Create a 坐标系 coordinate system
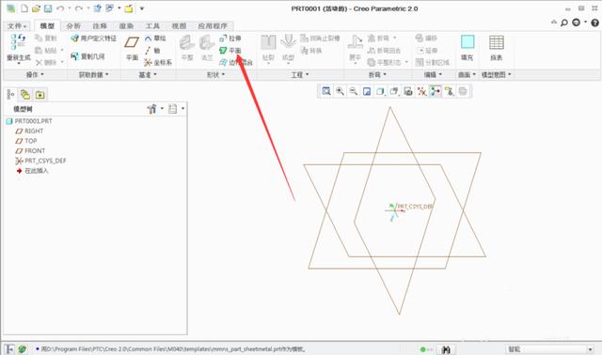This screenshot has width=602, height=355. pos(158,62)
